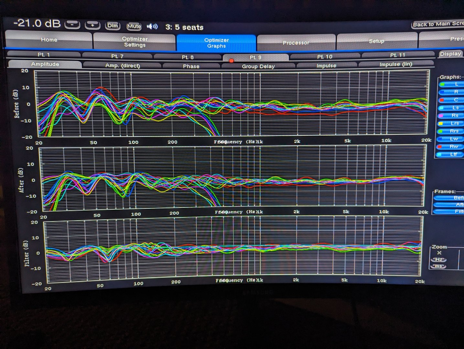Screen dimensions: 464x349
Task: Toggle the Rw channel graph
Action: 451,147
